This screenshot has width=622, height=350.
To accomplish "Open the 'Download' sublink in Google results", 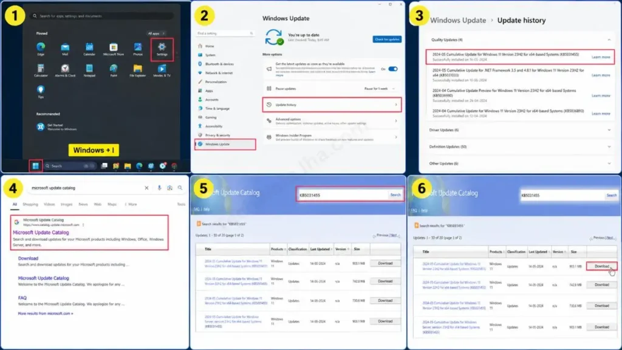I will click(x=28, y=258).
